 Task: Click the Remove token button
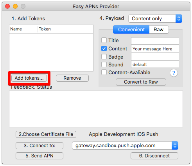[72, 78]
